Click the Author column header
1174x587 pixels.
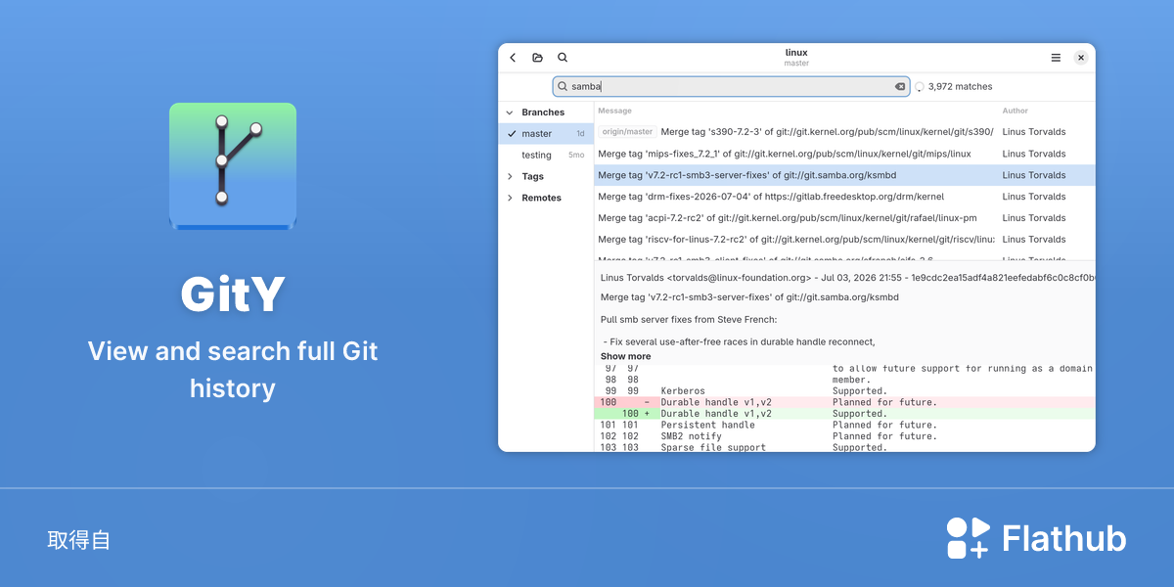1015,111
